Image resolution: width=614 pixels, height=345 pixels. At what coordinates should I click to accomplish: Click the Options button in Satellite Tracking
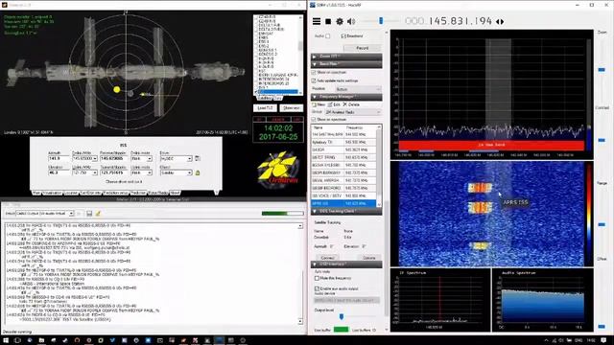coord(368,258)
